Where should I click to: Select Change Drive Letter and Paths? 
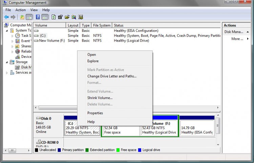click(112, 76)
